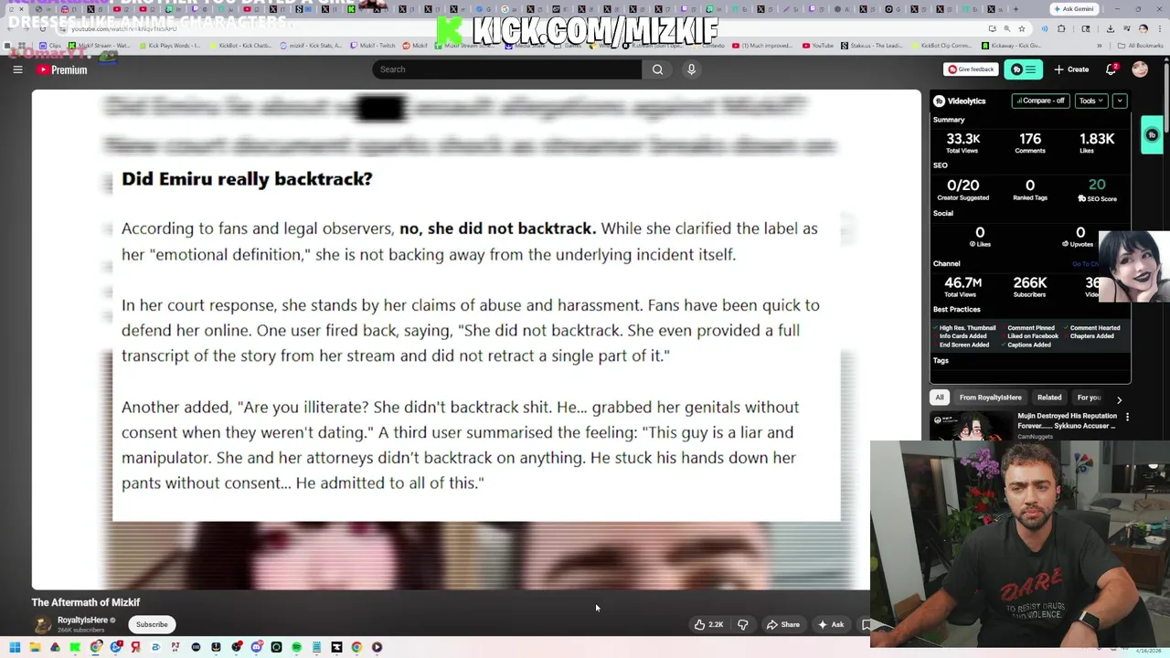Like the video with 2.2K likes
The image size is (1170, 658).
tap(708, 624)
